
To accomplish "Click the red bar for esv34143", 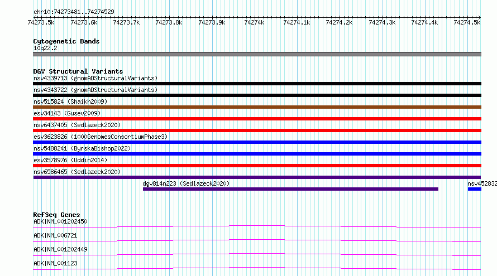I will [x=257, y=119].
